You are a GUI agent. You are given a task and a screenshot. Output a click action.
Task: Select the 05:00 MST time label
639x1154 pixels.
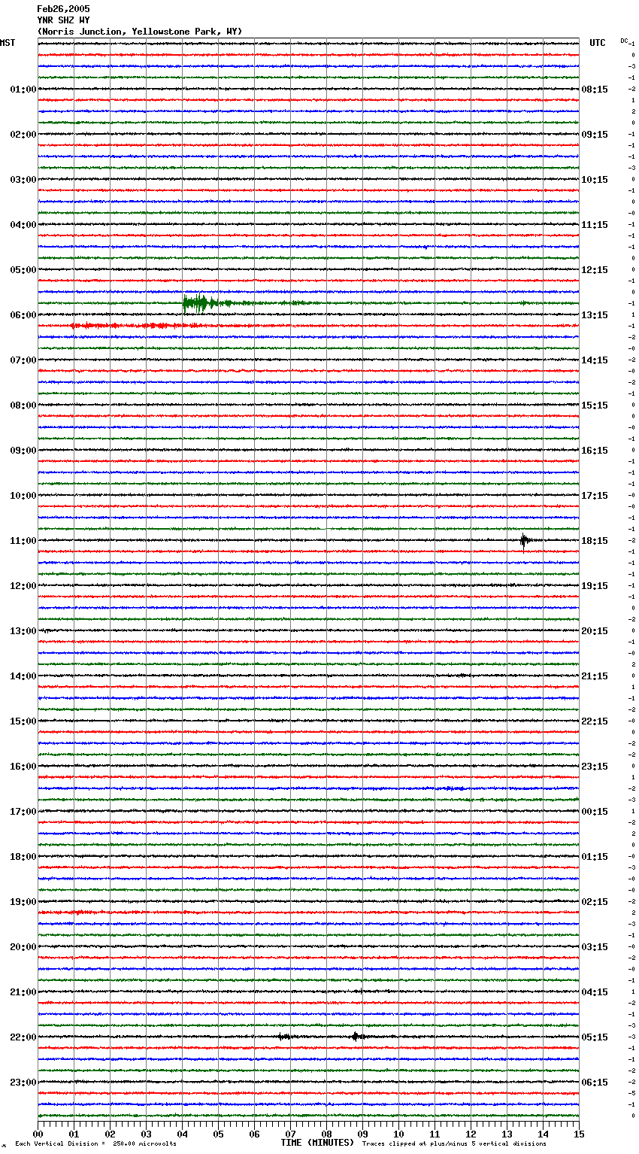[23, 270]
